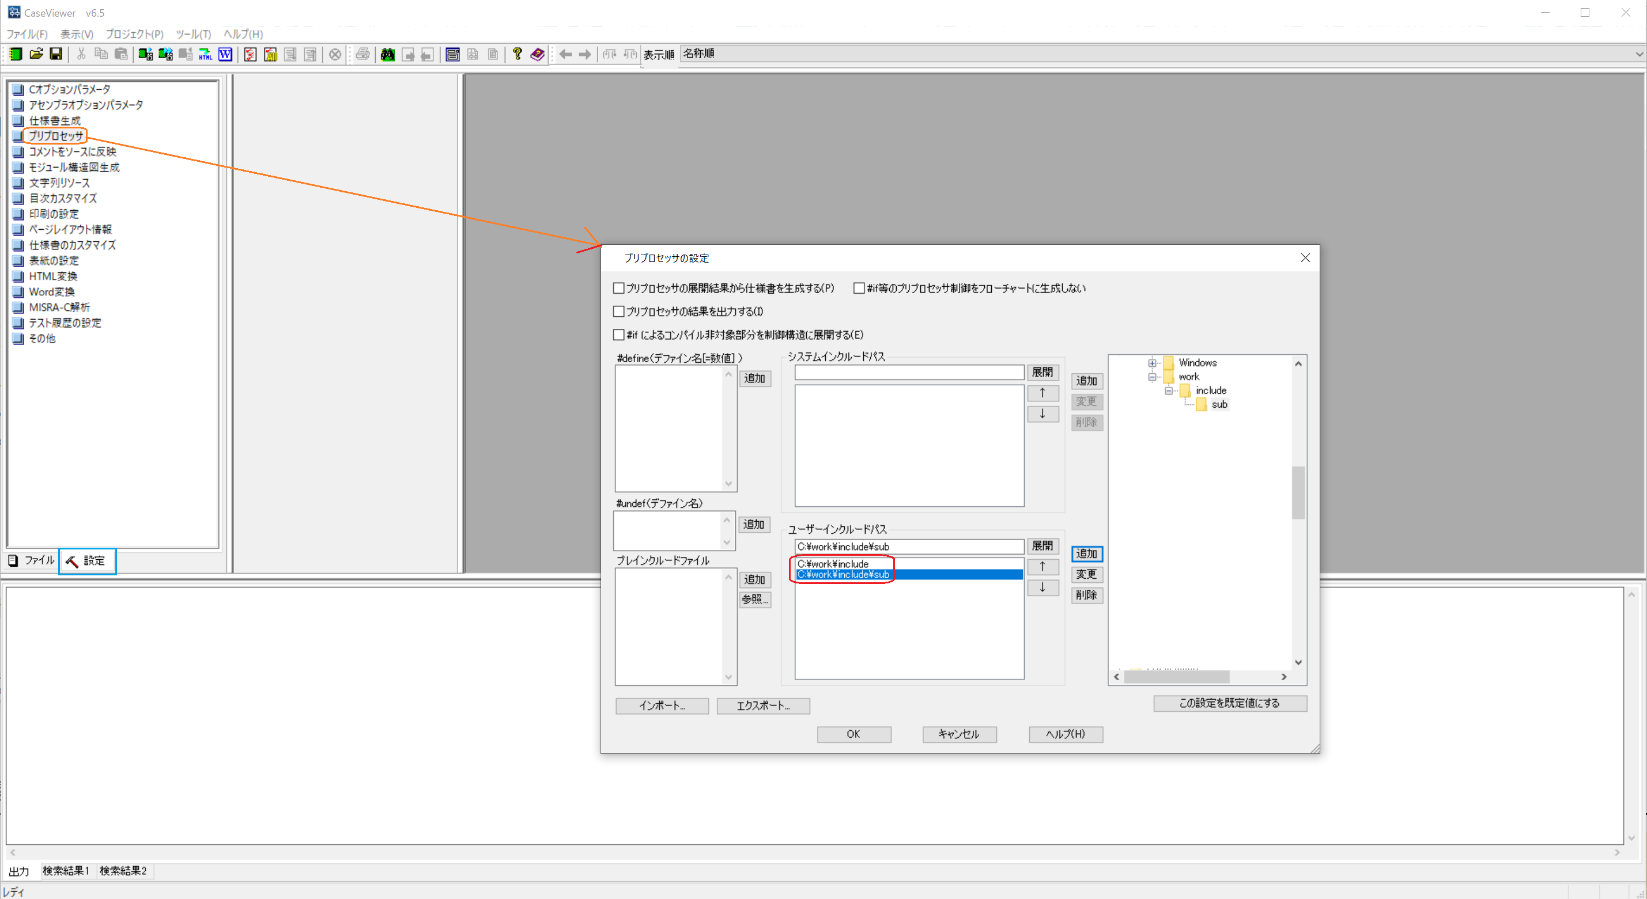Click the scissors cut icon
This screenshot has width=1647, height=899.
(x=81, y=54)
